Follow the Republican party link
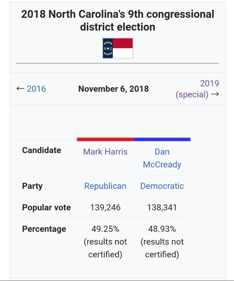 [105, 186]
